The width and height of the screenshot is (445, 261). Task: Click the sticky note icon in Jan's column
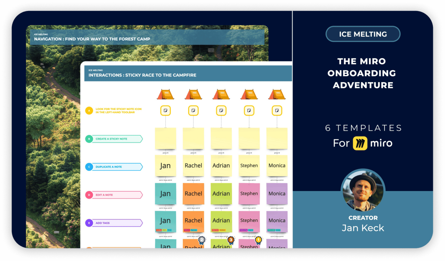coord(165,111)
